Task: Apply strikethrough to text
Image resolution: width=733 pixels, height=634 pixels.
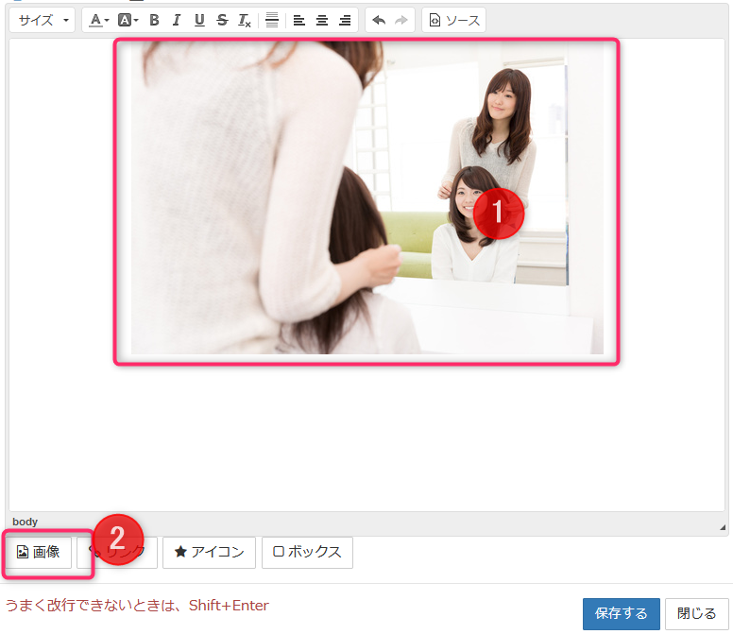Action: click(x=222, y=20)
